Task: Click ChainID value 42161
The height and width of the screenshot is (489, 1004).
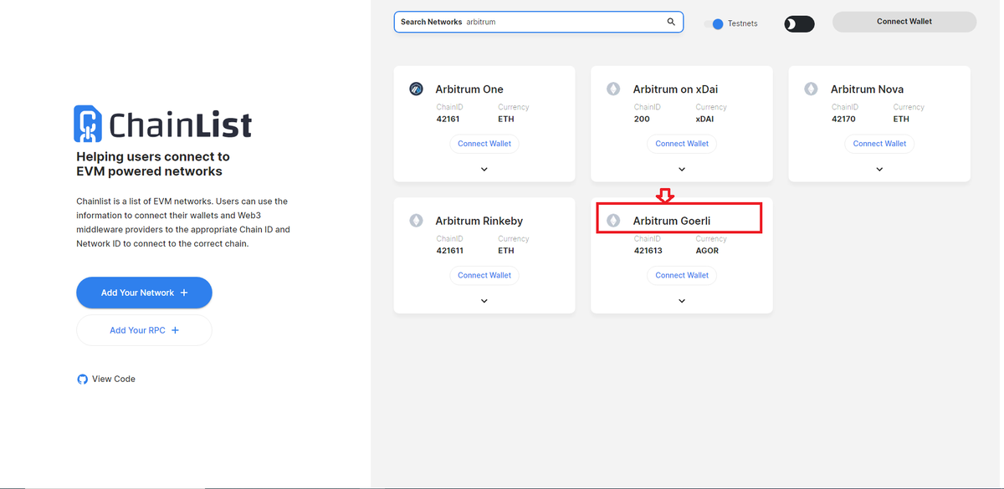Action: (448, 119)
